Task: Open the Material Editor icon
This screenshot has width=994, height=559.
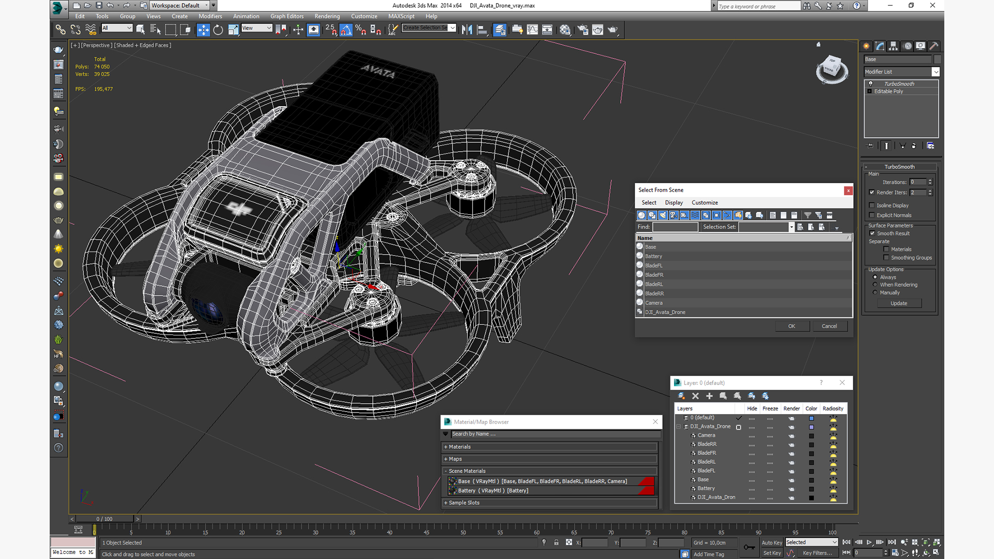Action: 565,30
